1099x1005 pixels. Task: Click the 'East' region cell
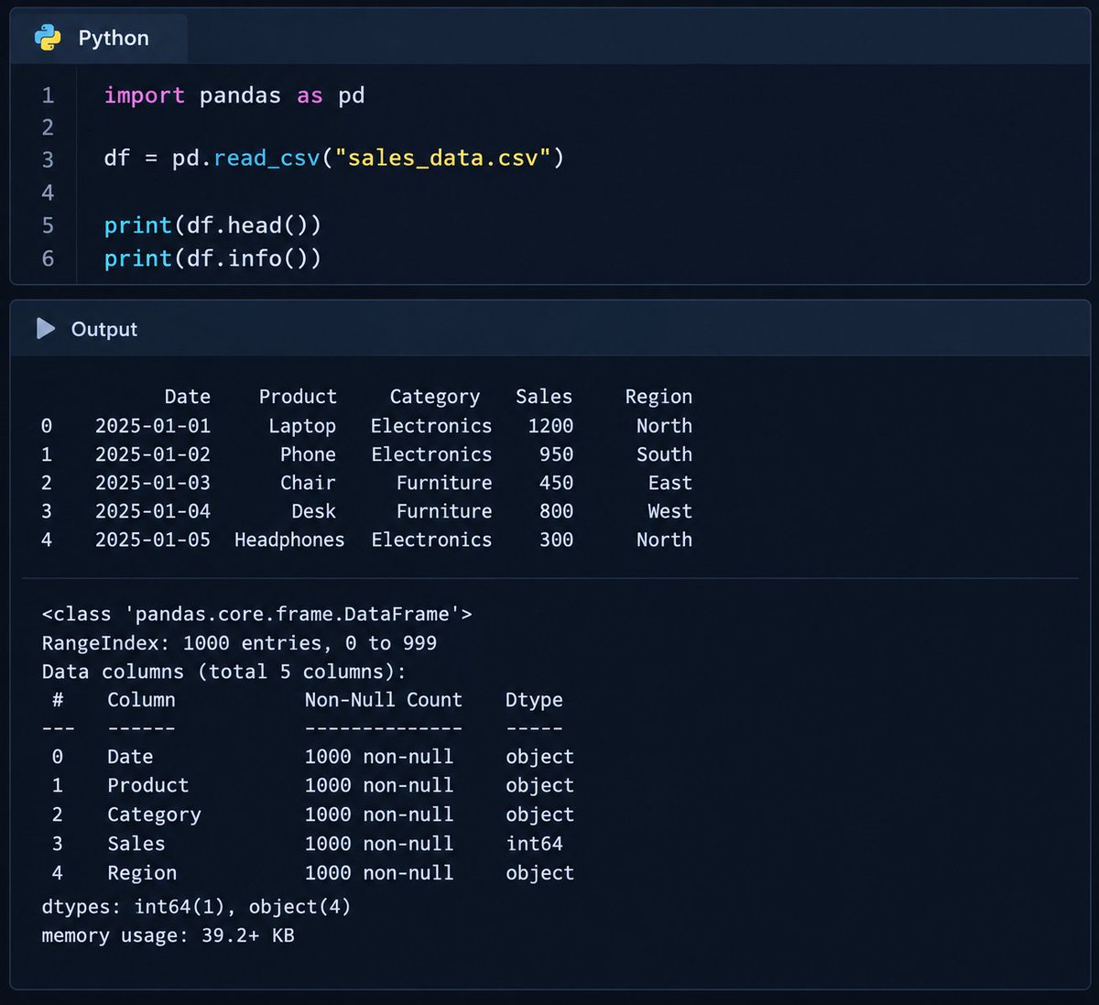669,483
